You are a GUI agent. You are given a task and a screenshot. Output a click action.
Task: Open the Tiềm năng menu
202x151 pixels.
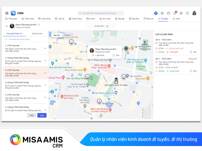point(28,19)
